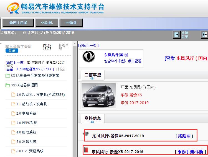This screenshot has height=157, width=208.
Task: Click 当前车型 header text in gray bar
Action: click(x=37, y=33)
